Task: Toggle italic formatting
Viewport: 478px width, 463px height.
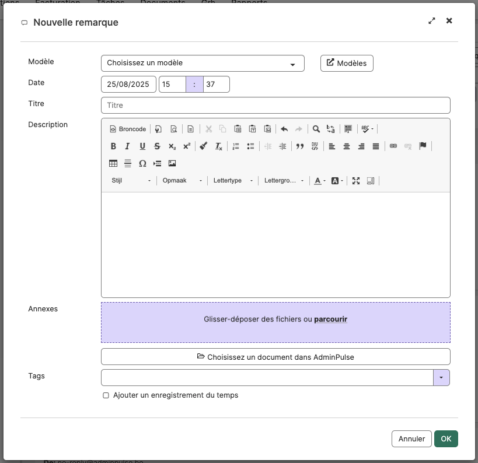Action: coord(127,146)
